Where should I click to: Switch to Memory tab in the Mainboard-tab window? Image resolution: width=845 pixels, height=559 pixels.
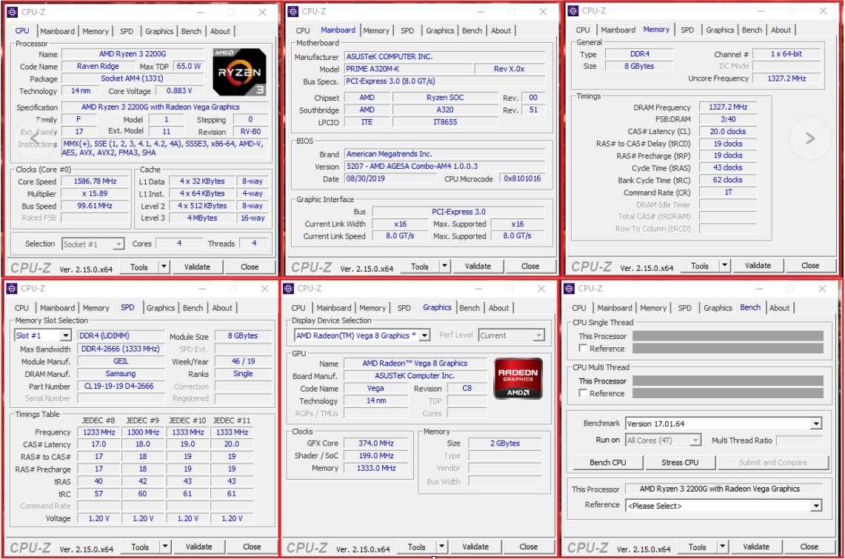(x=375, y=30)
